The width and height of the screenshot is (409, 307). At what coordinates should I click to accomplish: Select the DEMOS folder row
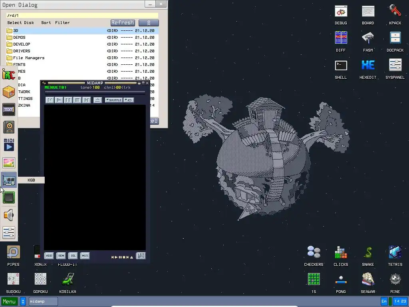pyautogui.click(x=82, y=37)
